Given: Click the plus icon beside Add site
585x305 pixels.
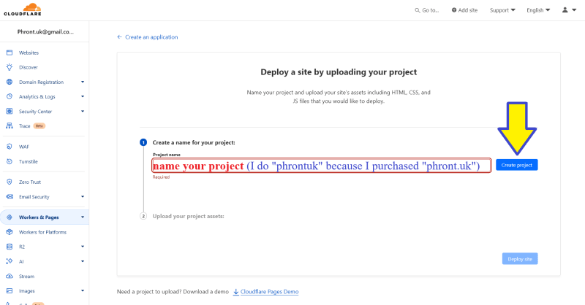Looking at the screenshot, I should point(454,10).
